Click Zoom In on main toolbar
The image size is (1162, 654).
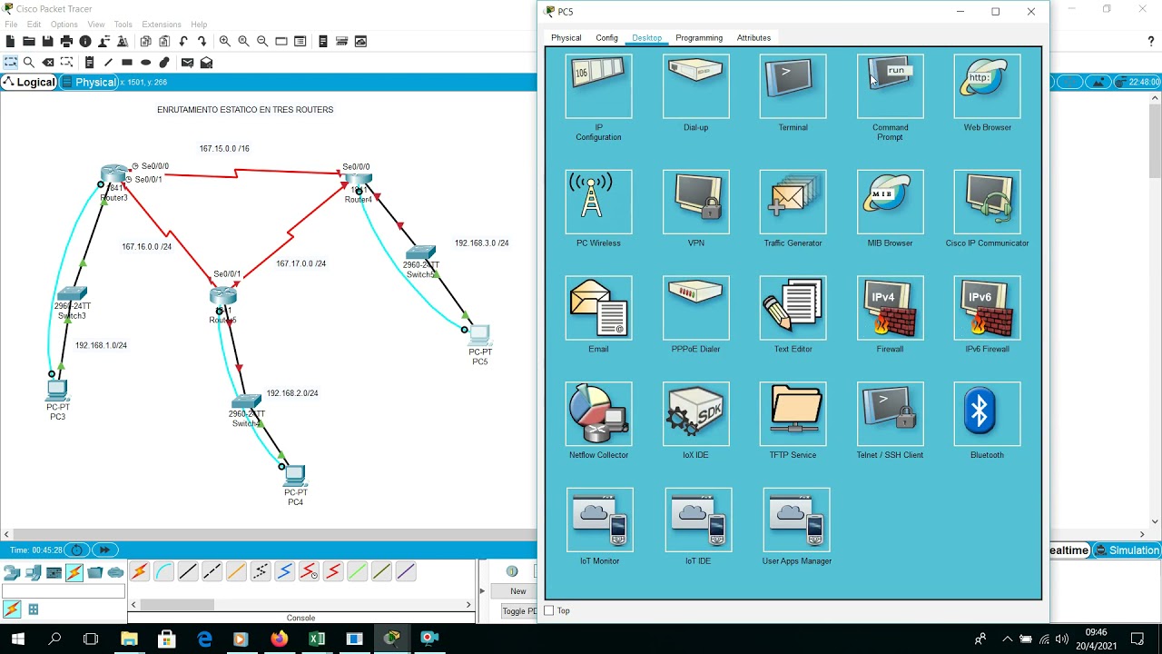(224, 41)
